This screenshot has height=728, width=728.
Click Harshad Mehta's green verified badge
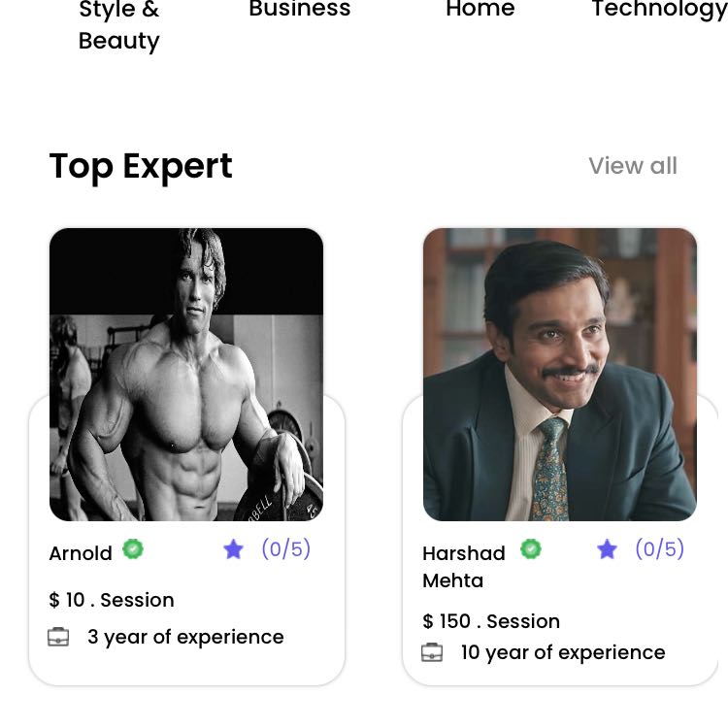(x=530, y=549)
